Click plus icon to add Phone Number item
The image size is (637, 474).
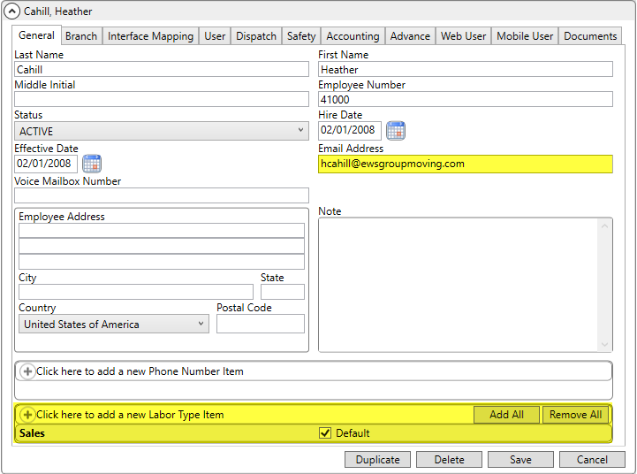point(27,371)
